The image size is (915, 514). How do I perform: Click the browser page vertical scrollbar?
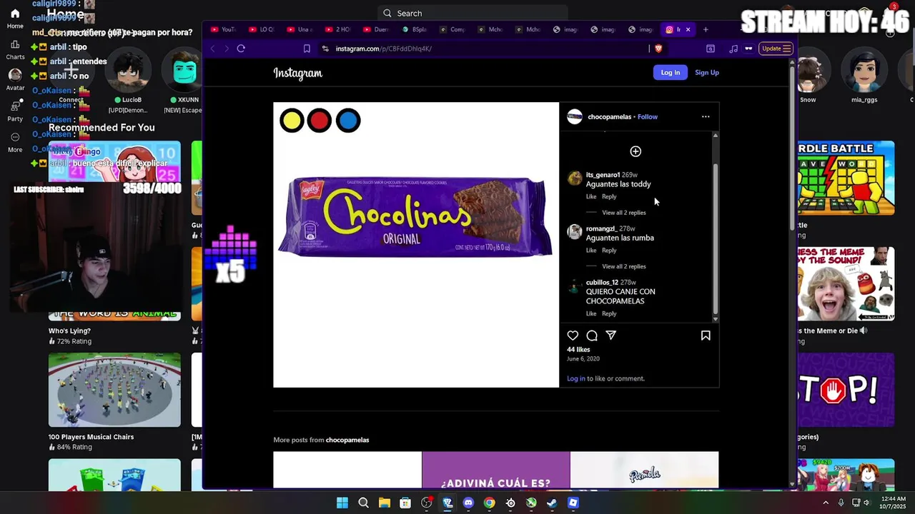(x=791, y=150)
